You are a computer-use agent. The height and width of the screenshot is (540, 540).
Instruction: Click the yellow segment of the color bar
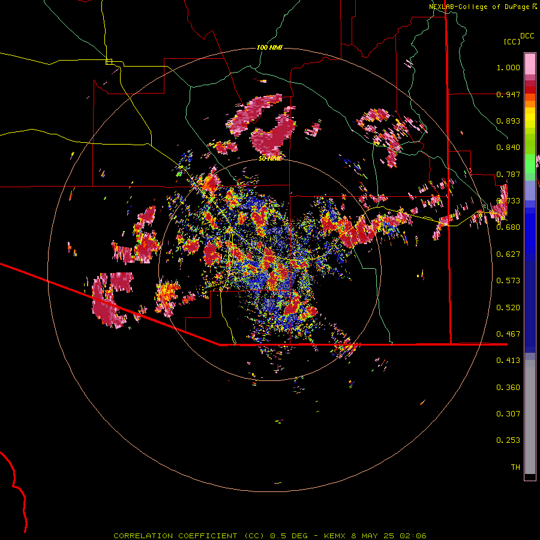coord(530,118)
